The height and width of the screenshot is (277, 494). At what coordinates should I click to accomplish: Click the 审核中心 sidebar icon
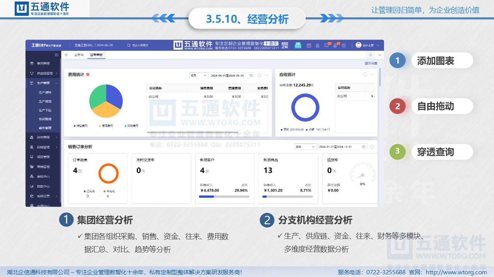[32, 177]
